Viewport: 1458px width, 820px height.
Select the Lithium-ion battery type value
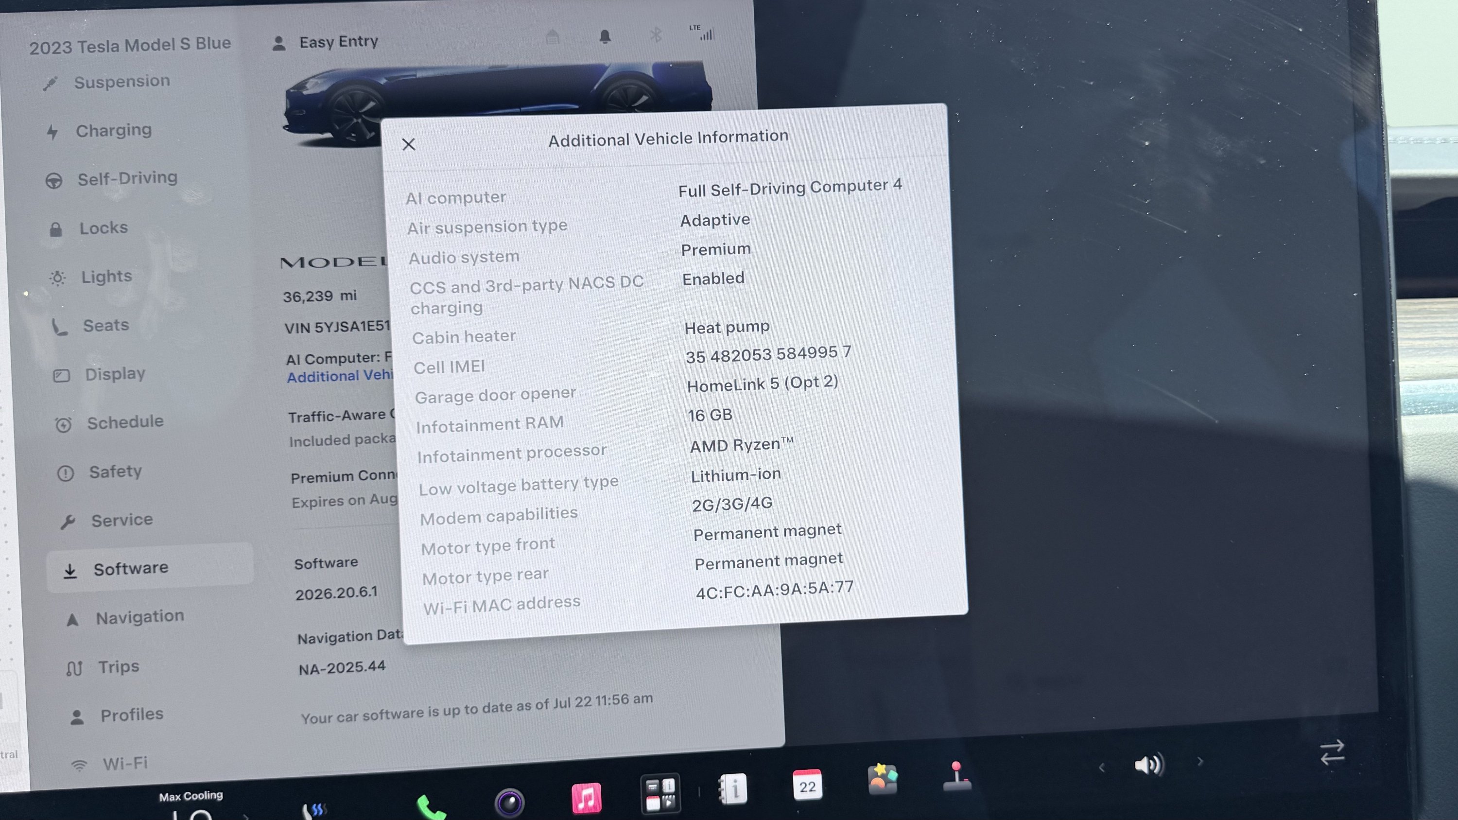pyautogui.click(x=736, y=475)
